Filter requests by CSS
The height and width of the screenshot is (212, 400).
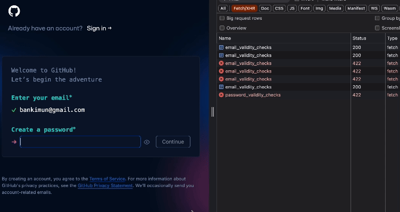tap(279, 9)
